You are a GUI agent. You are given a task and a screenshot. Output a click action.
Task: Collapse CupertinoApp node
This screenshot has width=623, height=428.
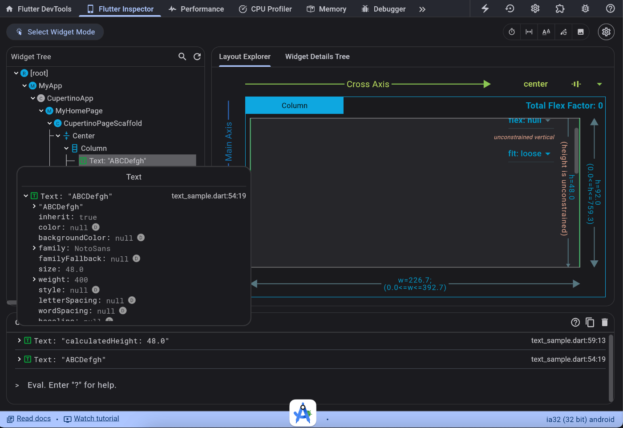33,98
